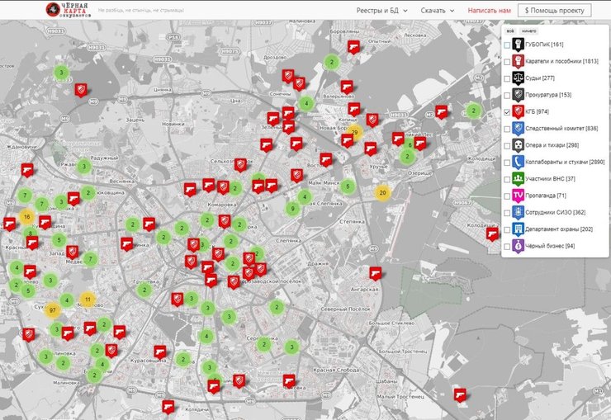Click the yellow cluster marker labeled 97
This screenshot has width=611, height=420.
click(x=53, y=310)
